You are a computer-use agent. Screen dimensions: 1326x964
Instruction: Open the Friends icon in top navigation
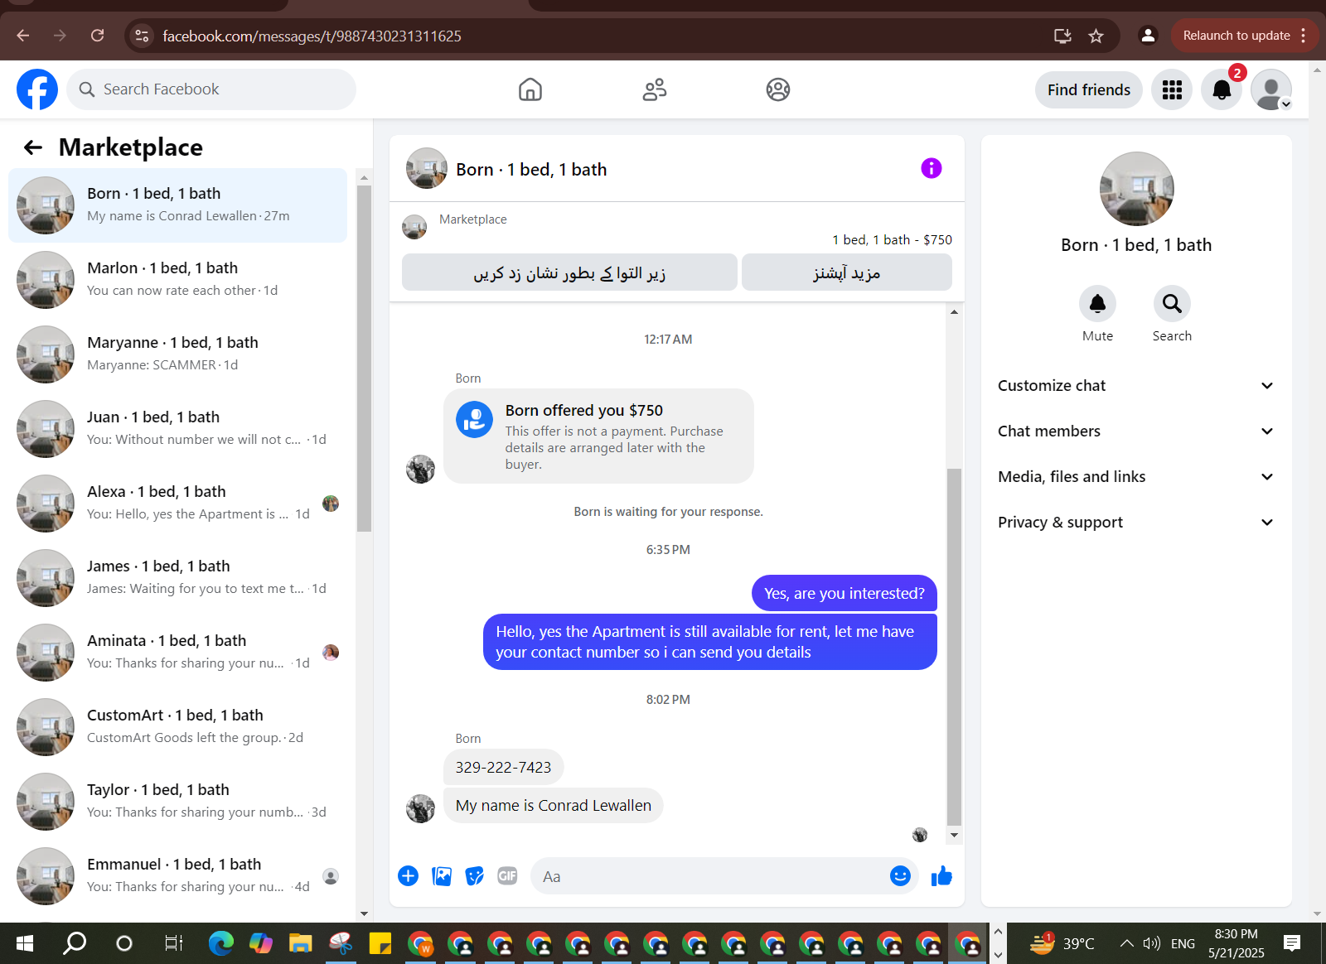click(x=655, y=89)
